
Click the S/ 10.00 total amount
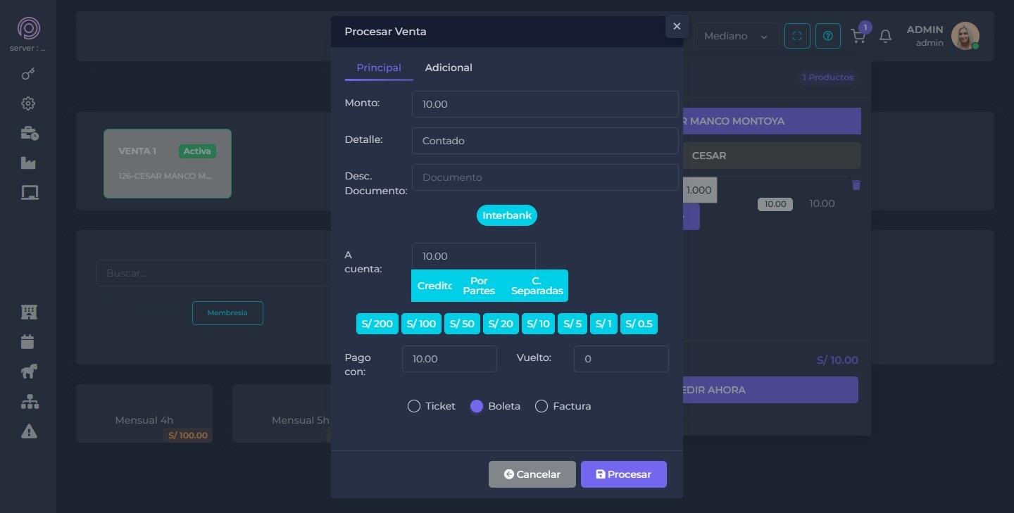tap(837, 360)
